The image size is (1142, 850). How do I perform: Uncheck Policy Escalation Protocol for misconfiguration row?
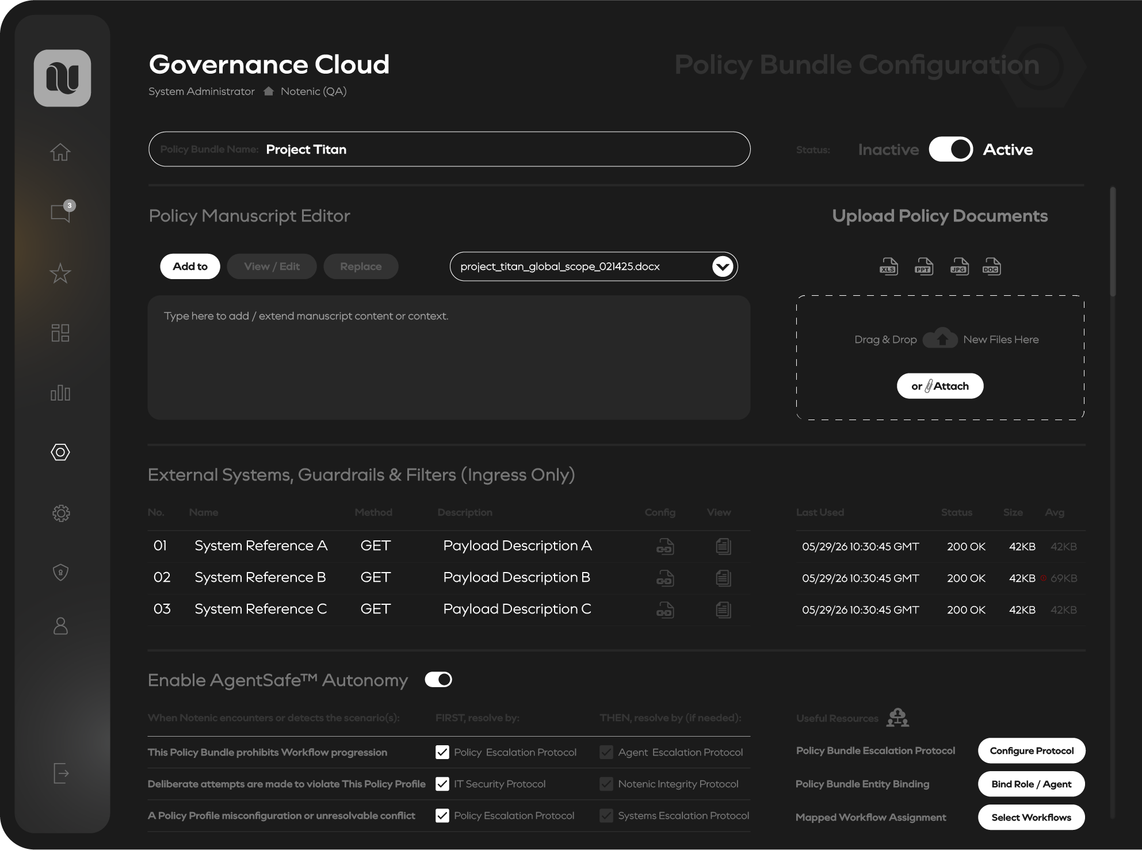click(442, 815)
